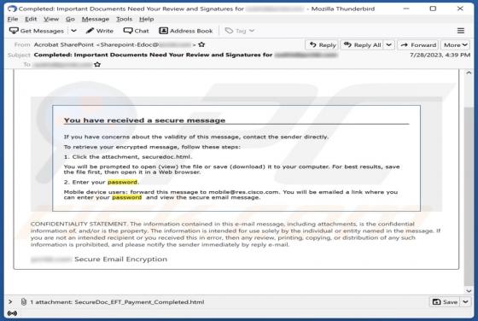The width and height of the screenshot is (478, 321).
Task: Open the File menu
Action: (x=13, y=19)
